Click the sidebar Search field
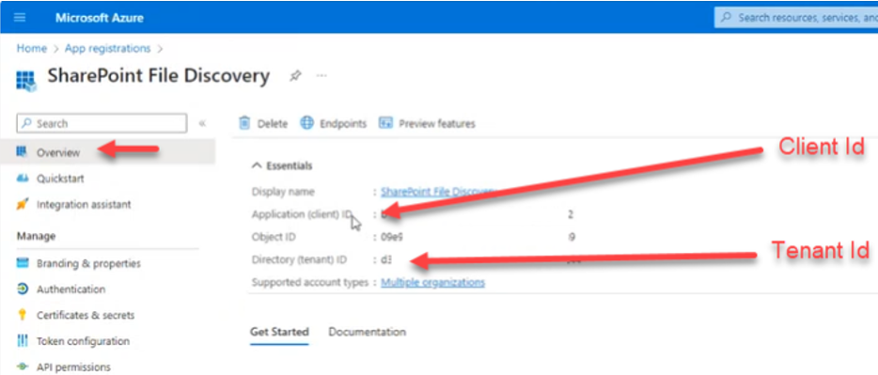 [102, 124]
